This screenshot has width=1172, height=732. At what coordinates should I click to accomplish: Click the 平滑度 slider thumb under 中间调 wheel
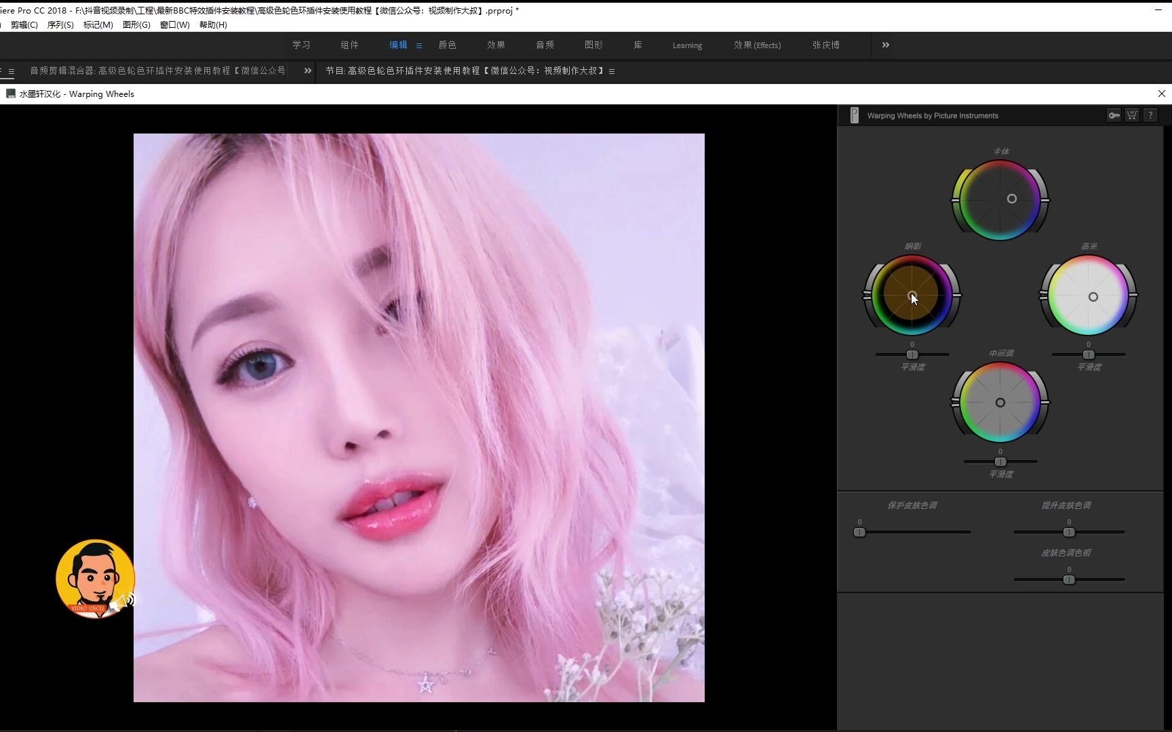(1000, 462)
